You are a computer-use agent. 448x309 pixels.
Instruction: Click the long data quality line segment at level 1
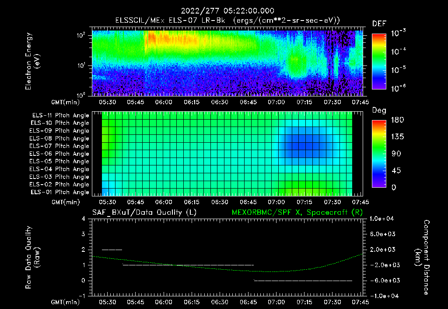[188, 265]
